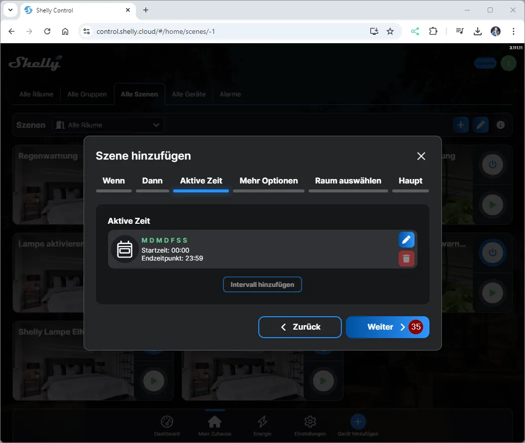525x443 pixels.
Task: Expand the Alle Räume dropdown
Action: pos(108,125)
